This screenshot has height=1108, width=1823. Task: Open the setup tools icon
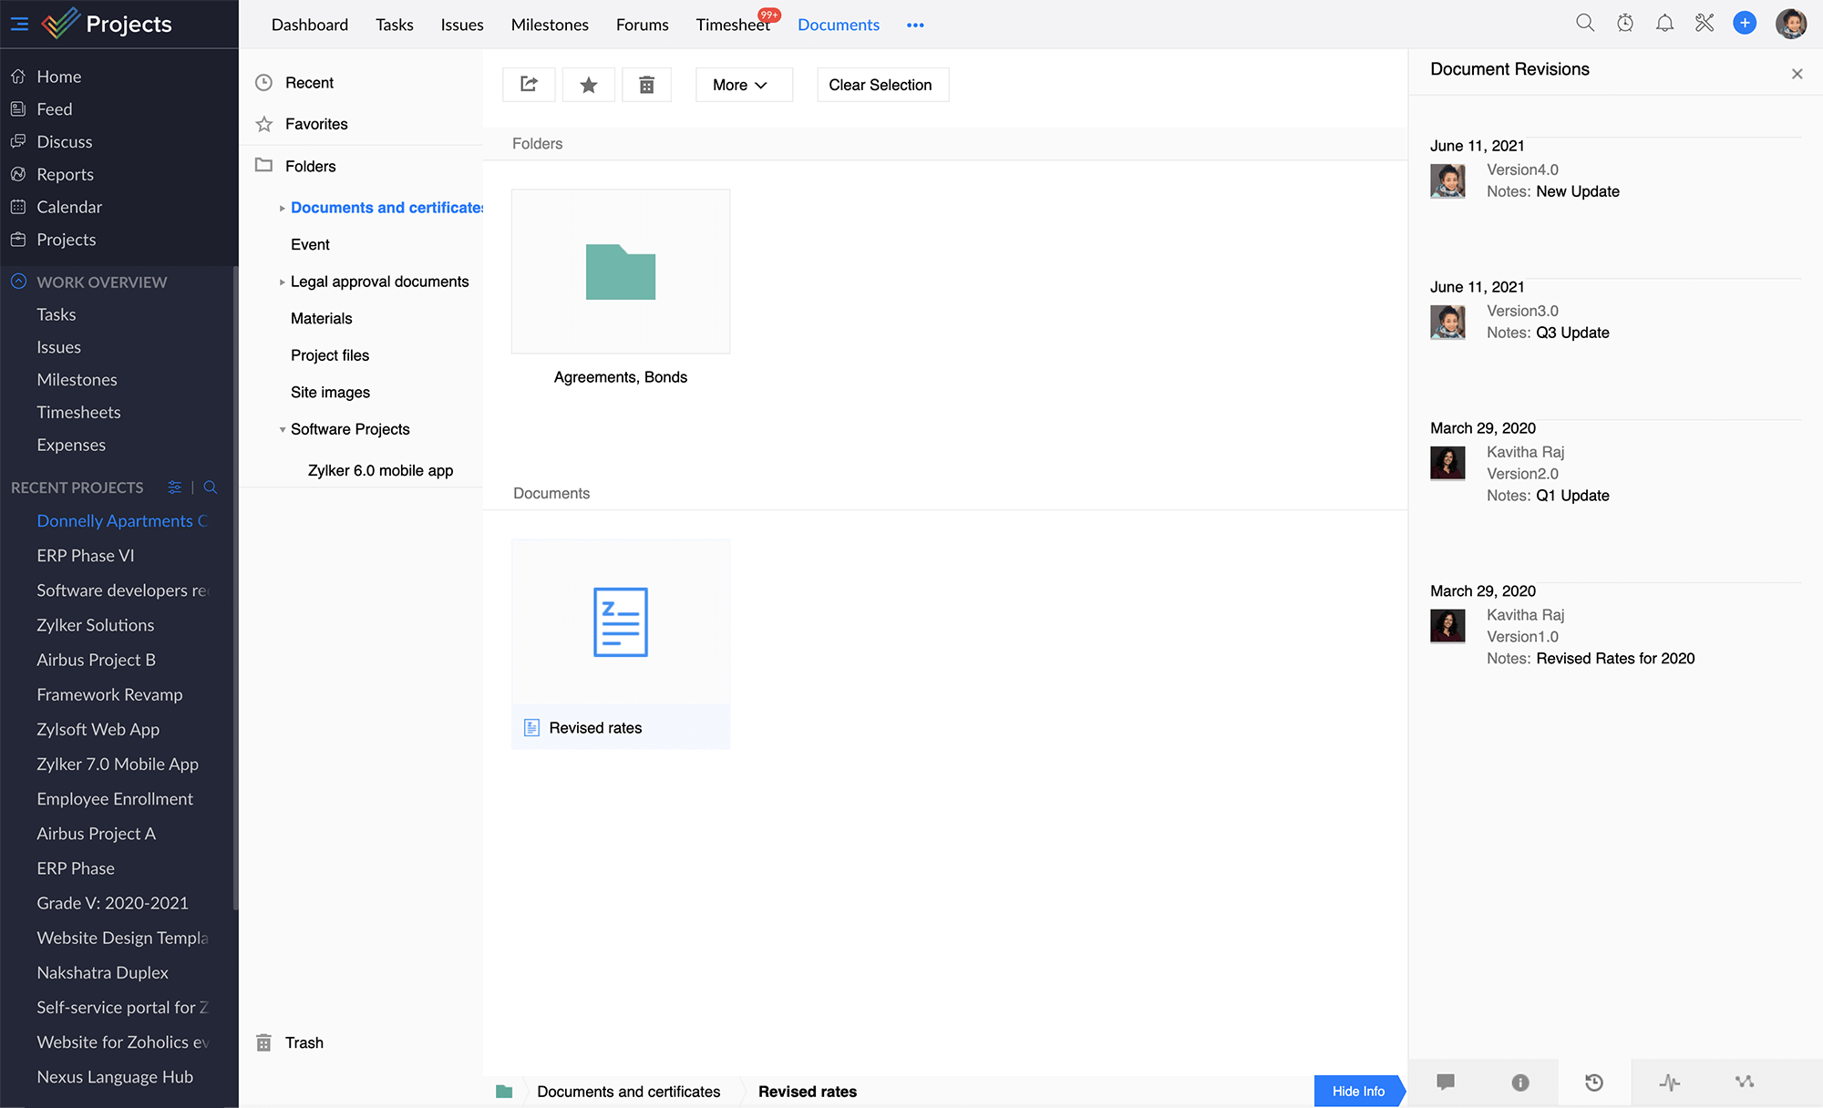tap(1705, 24)
